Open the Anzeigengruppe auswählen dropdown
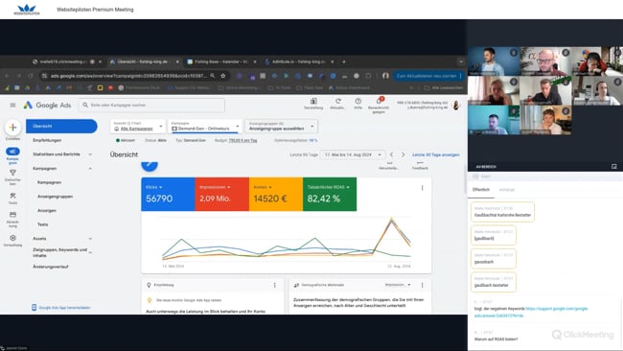Screen dimensions: 623x351 pyautogui.click(x=281, y=127)
